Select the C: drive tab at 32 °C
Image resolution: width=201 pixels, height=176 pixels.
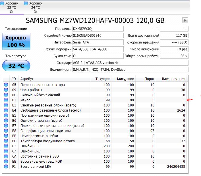12,7
